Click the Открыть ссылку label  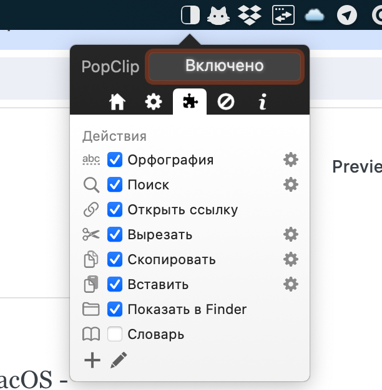pos(183,210)
